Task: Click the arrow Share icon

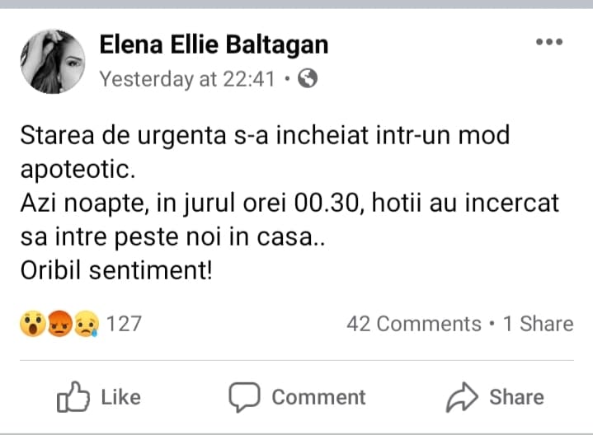Action: pyautogui.click(x=463, y=397)
